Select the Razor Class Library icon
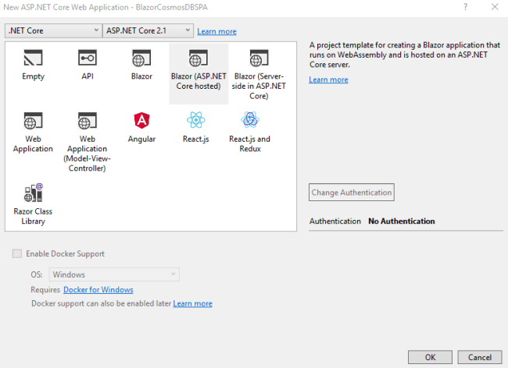Screen dimensions: 508x368 [33, 193]
